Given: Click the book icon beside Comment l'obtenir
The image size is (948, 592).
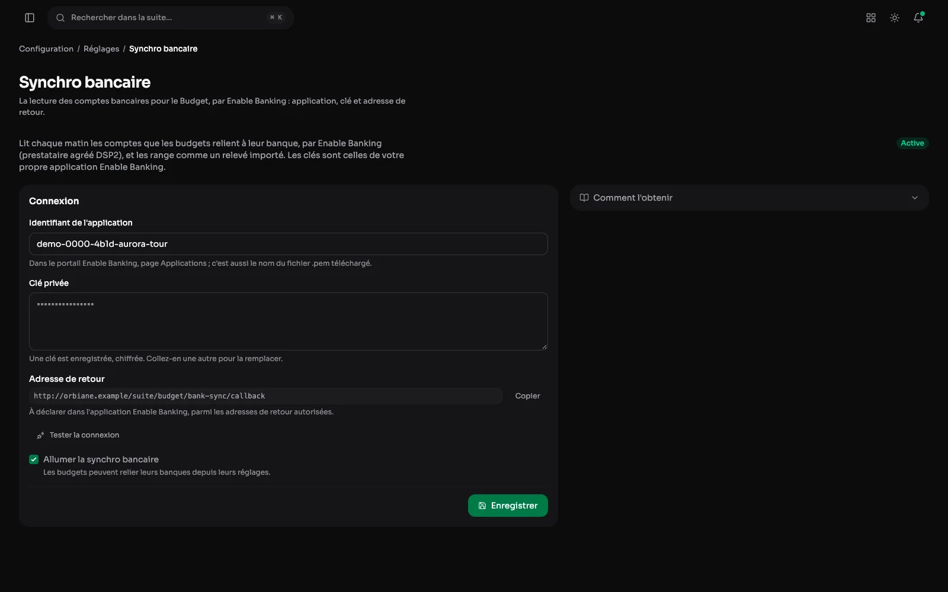Looking at the screenshot, I should pyautogui.click(x=584, y=198).
